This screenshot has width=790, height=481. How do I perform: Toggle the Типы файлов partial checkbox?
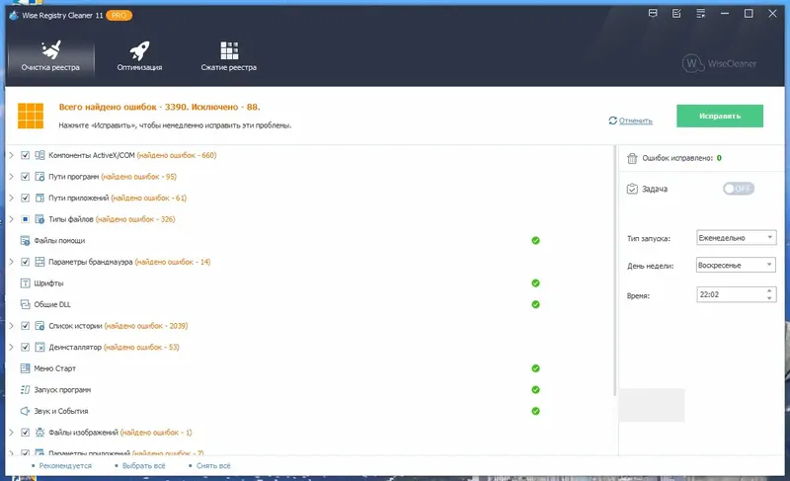click(x=26, y=219)
